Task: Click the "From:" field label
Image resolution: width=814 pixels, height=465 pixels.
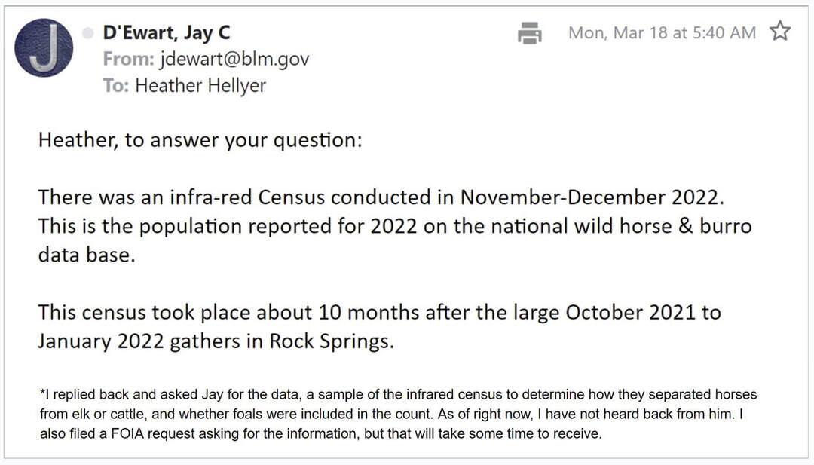Action: 128,59
